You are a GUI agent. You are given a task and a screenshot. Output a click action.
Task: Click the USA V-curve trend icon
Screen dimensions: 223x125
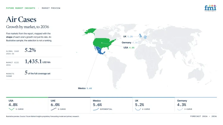click(x=11, y=109)
